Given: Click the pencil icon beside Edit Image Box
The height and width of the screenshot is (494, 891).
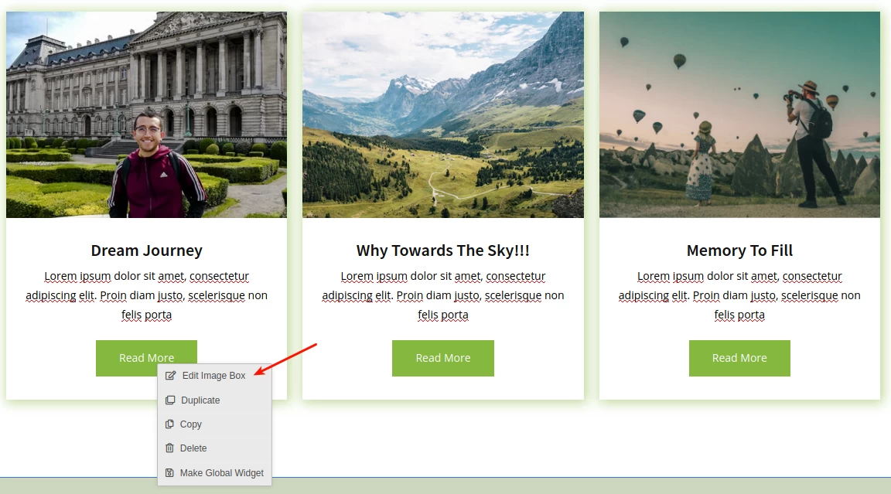Looking at the screenshot, I should click(170, 375).
